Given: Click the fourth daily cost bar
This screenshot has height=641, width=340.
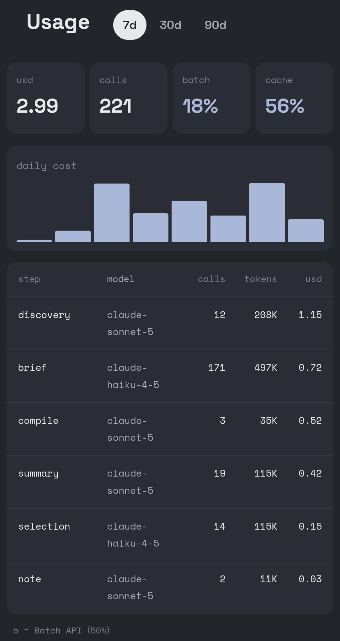Looking at the screenshot, I should pyautogui.click(x=151, y=228).
